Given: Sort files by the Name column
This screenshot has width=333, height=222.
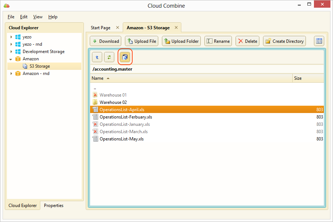Looking at the screenshot, I should tap(191, 78).
